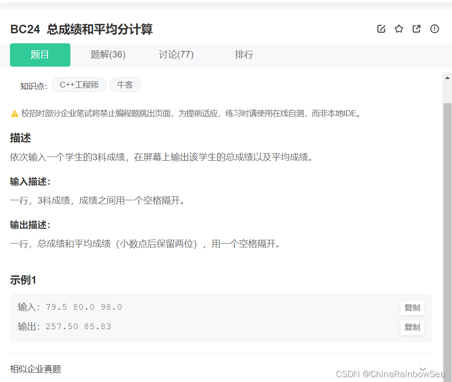Click the output values 257.50 85.83
452x382 pixels.
pos(79,327)
